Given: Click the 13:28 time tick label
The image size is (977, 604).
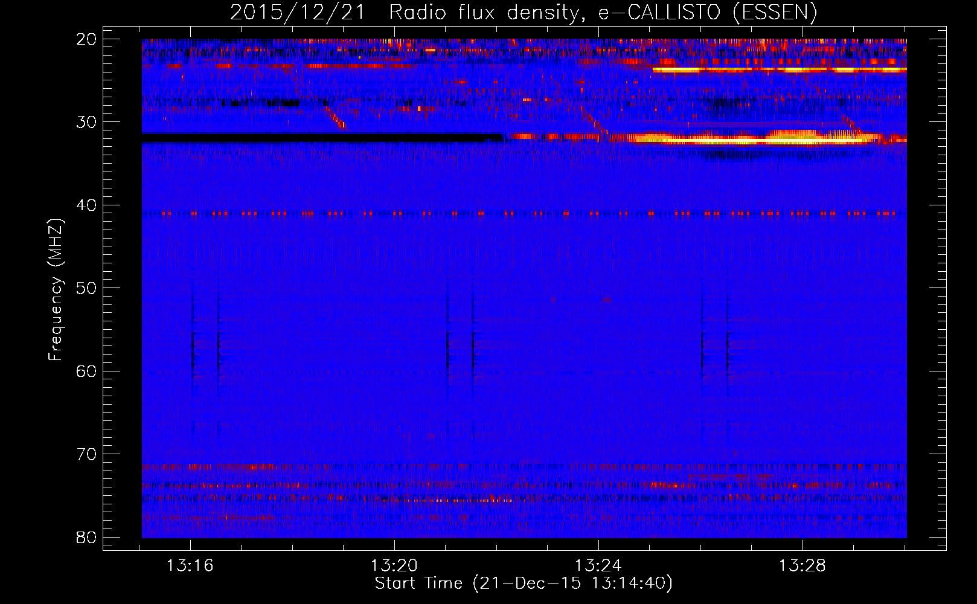Looking at the screenshot, I should (x=802, y=566).
